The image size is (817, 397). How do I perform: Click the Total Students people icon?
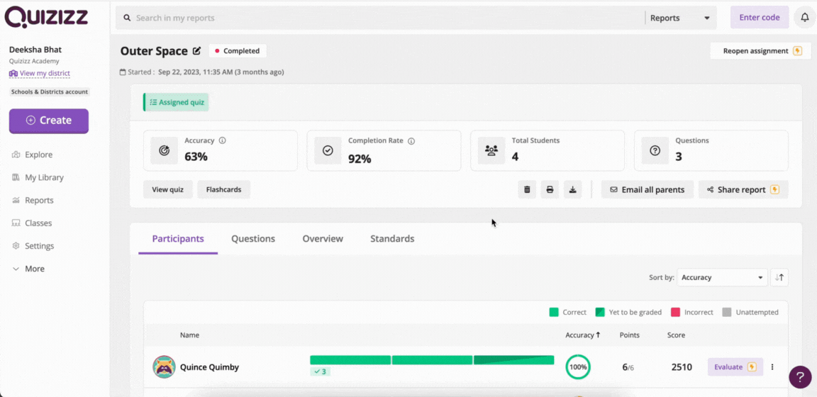coord(491,150)
